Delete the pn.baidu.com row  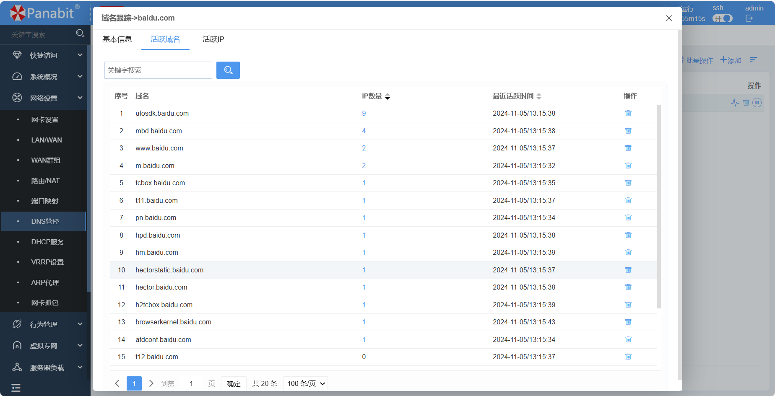coord(628,217)
